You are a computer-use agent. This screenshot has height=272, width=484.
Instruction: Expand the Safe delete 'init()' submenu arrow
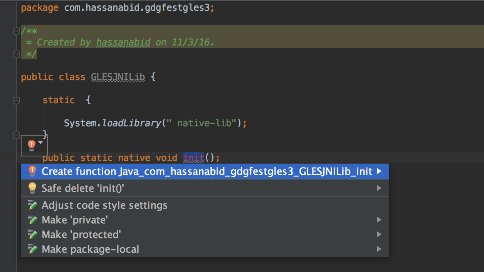pyautogui.click(x=379, y=188)
